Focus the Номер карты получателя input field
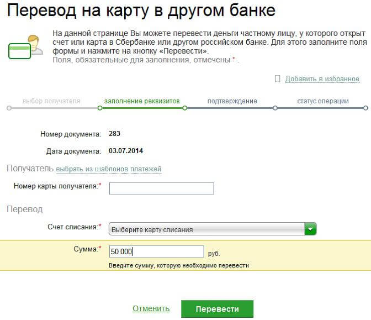371x320 pixels. pyautogui.click(x=162, y=188)
